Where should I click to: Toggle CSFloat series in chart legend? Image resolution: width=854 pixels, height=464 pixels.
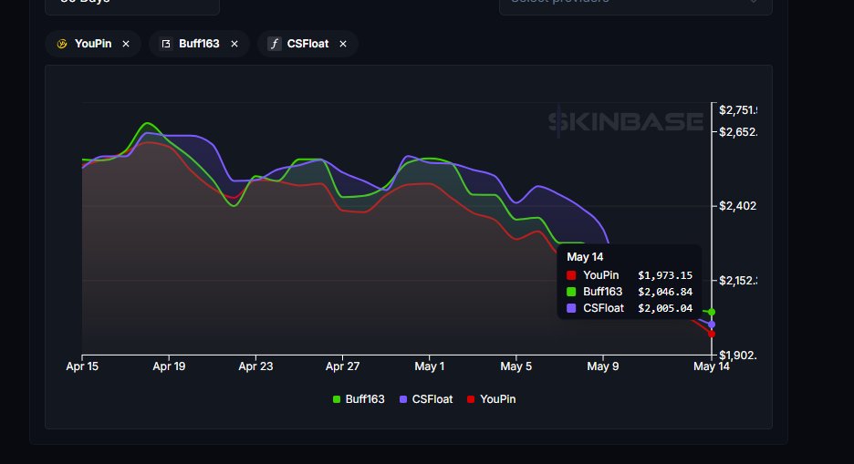tap(426, 399)
